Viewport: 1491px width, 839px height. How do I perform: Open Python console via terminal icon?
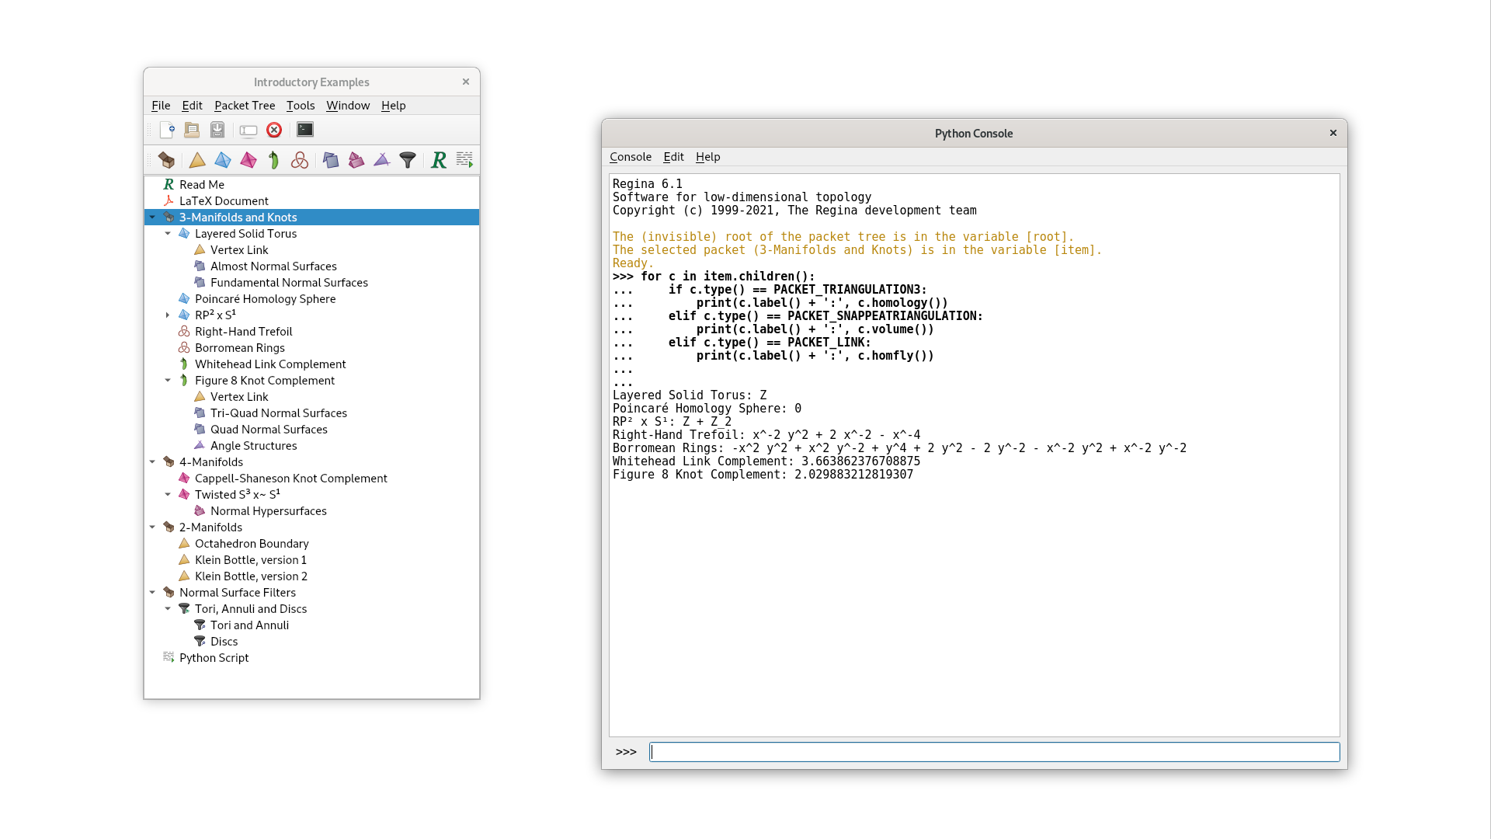(305, 130)
